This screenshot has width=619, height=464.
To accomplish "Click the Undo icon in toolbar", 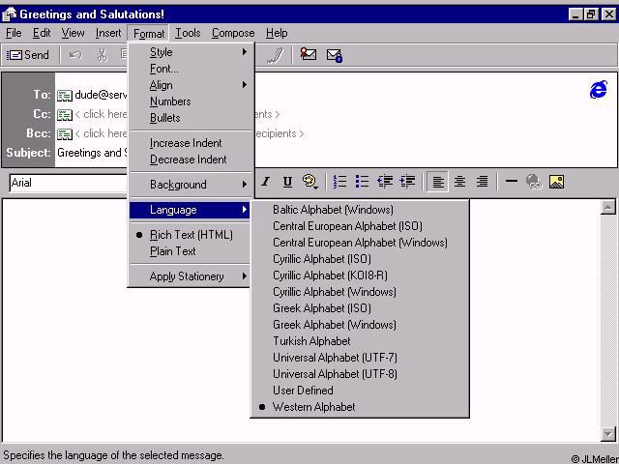I will tap(75, 55).
